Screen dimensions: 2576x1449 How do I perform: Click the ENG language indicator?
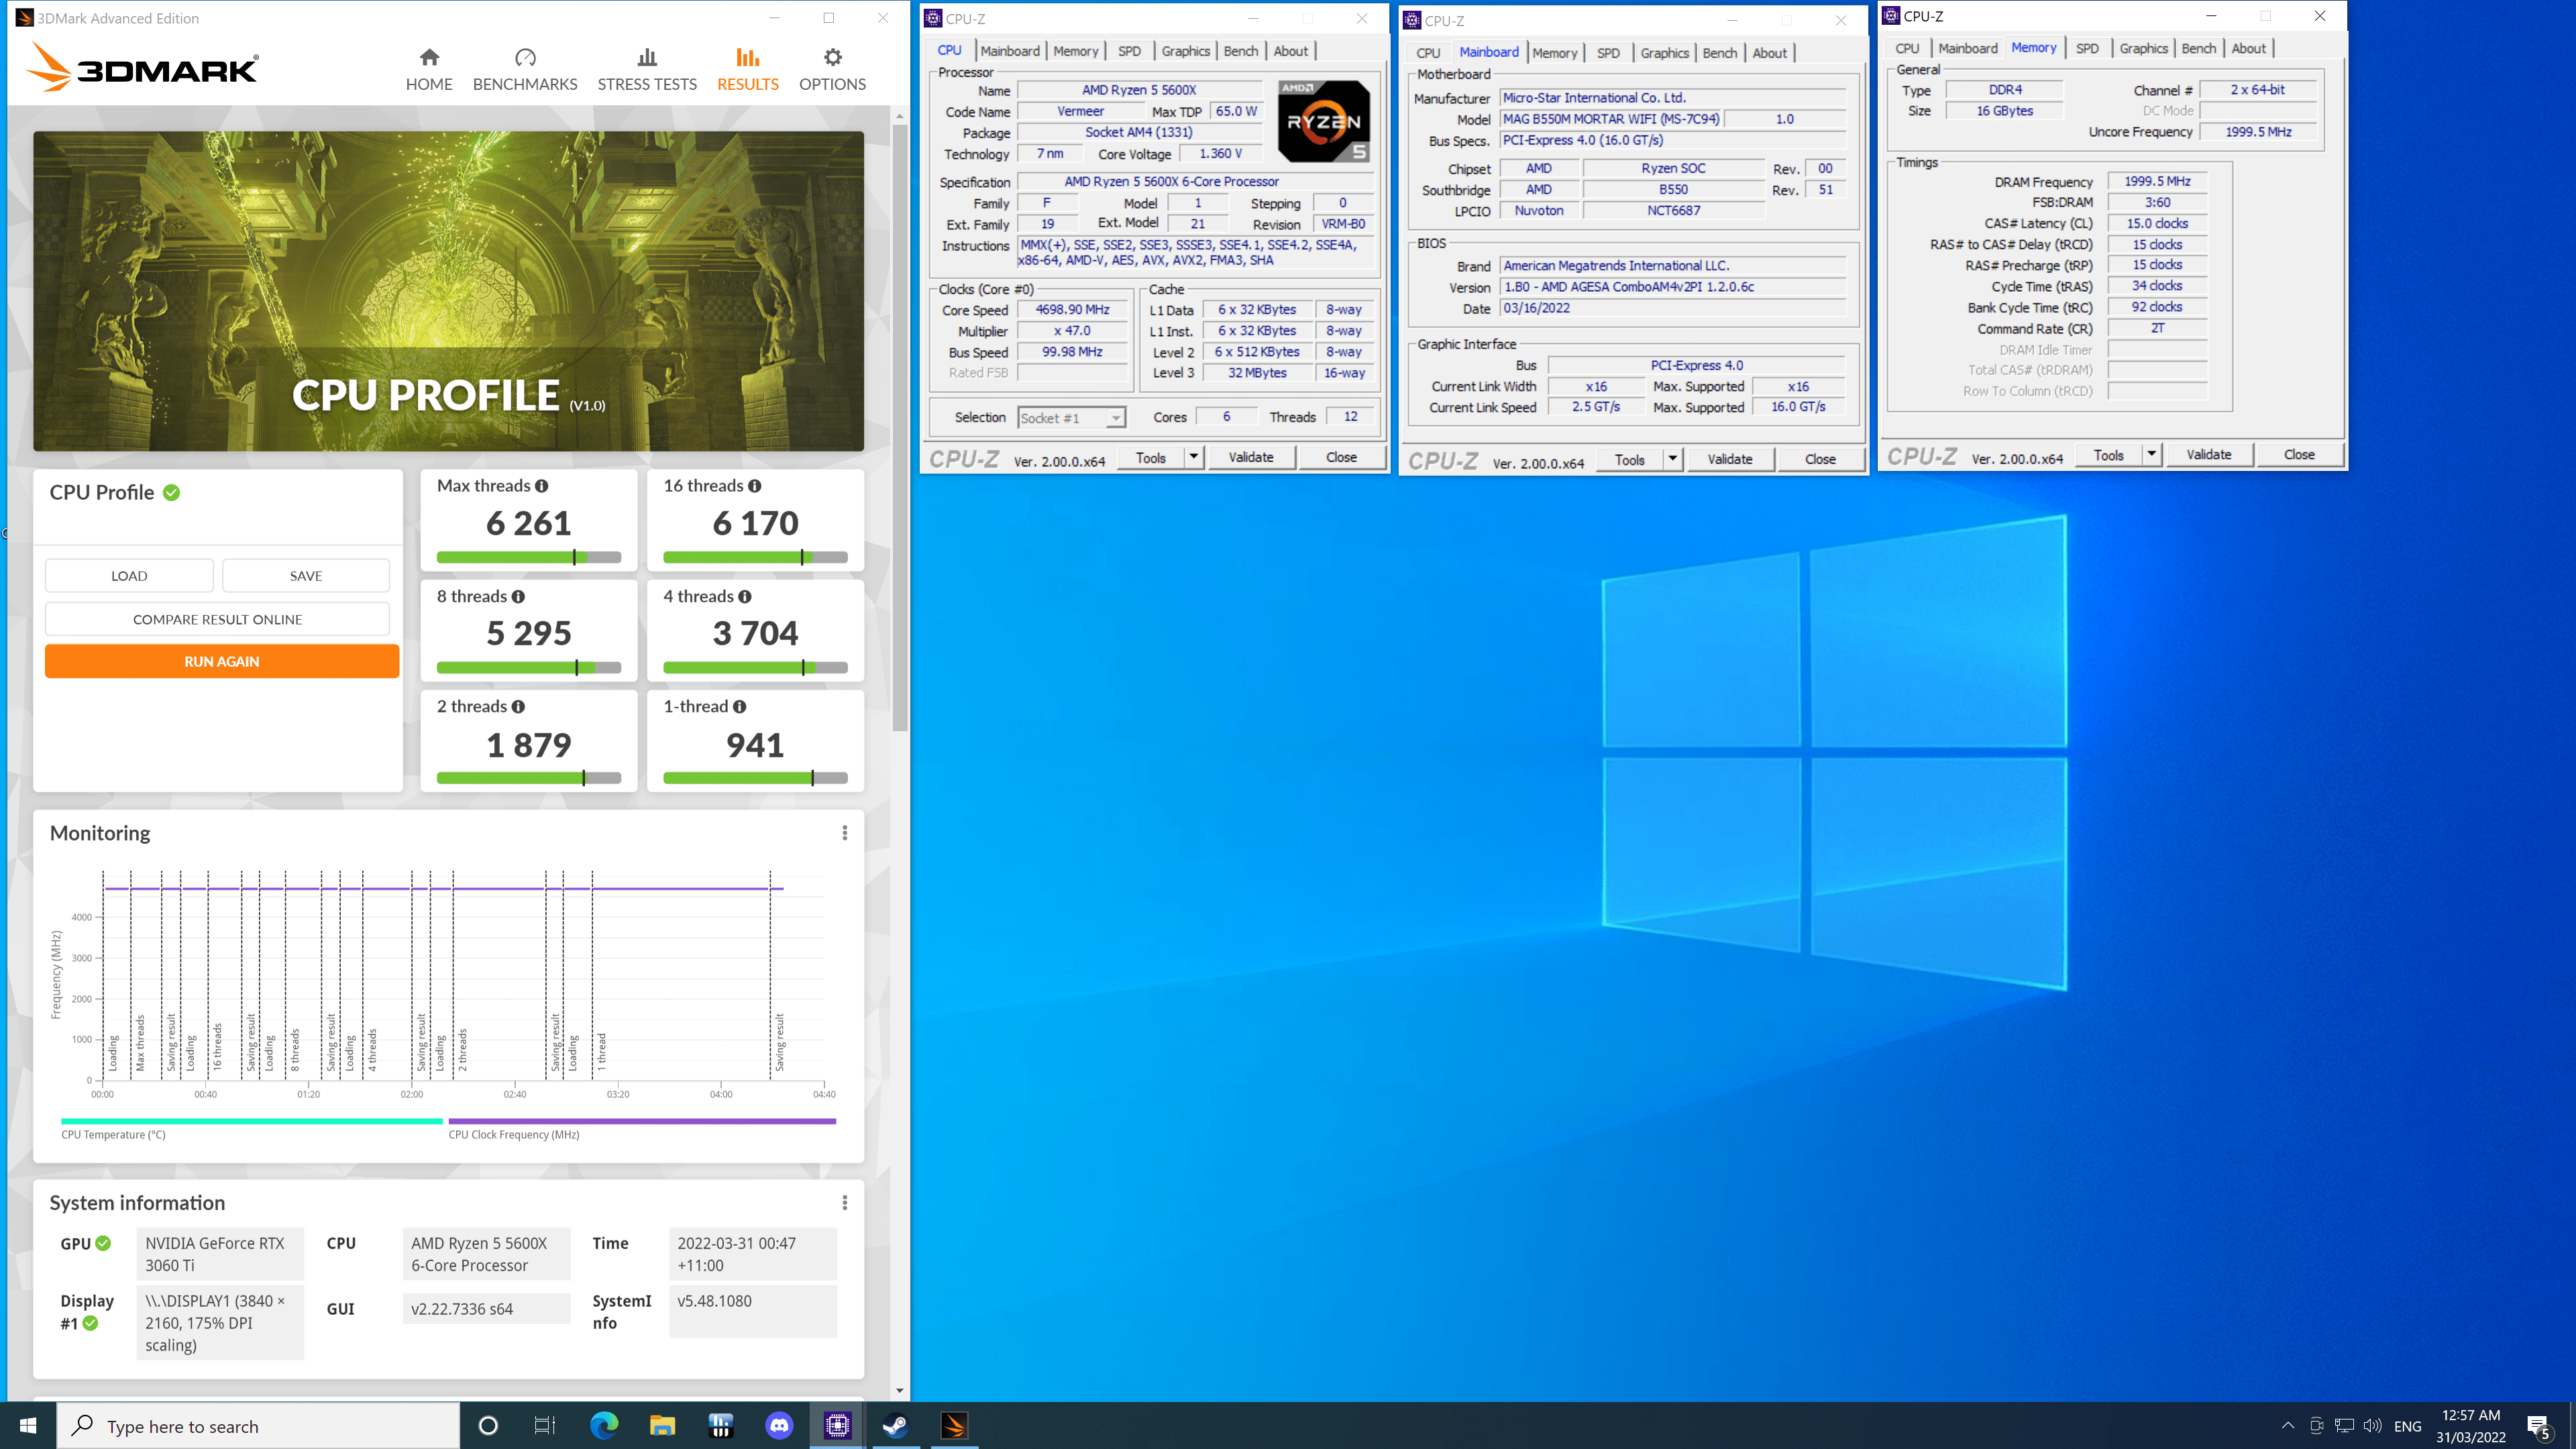(x=2408, y=1426)
